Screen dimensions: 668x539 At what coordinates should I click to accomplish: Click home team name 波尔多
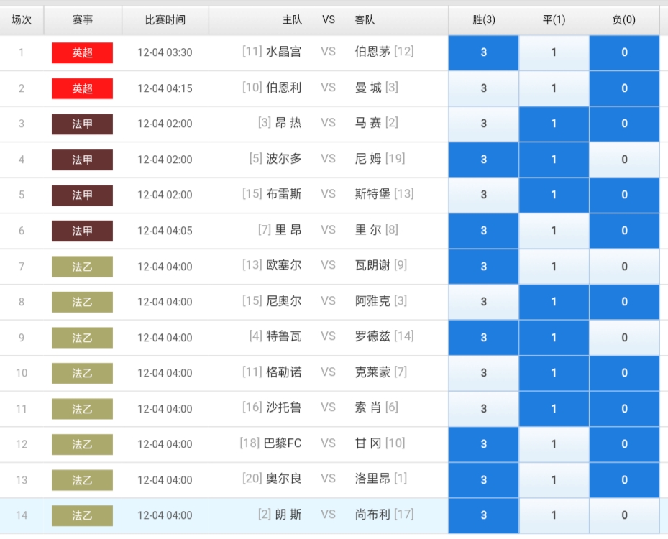click(x=284, y=159)
